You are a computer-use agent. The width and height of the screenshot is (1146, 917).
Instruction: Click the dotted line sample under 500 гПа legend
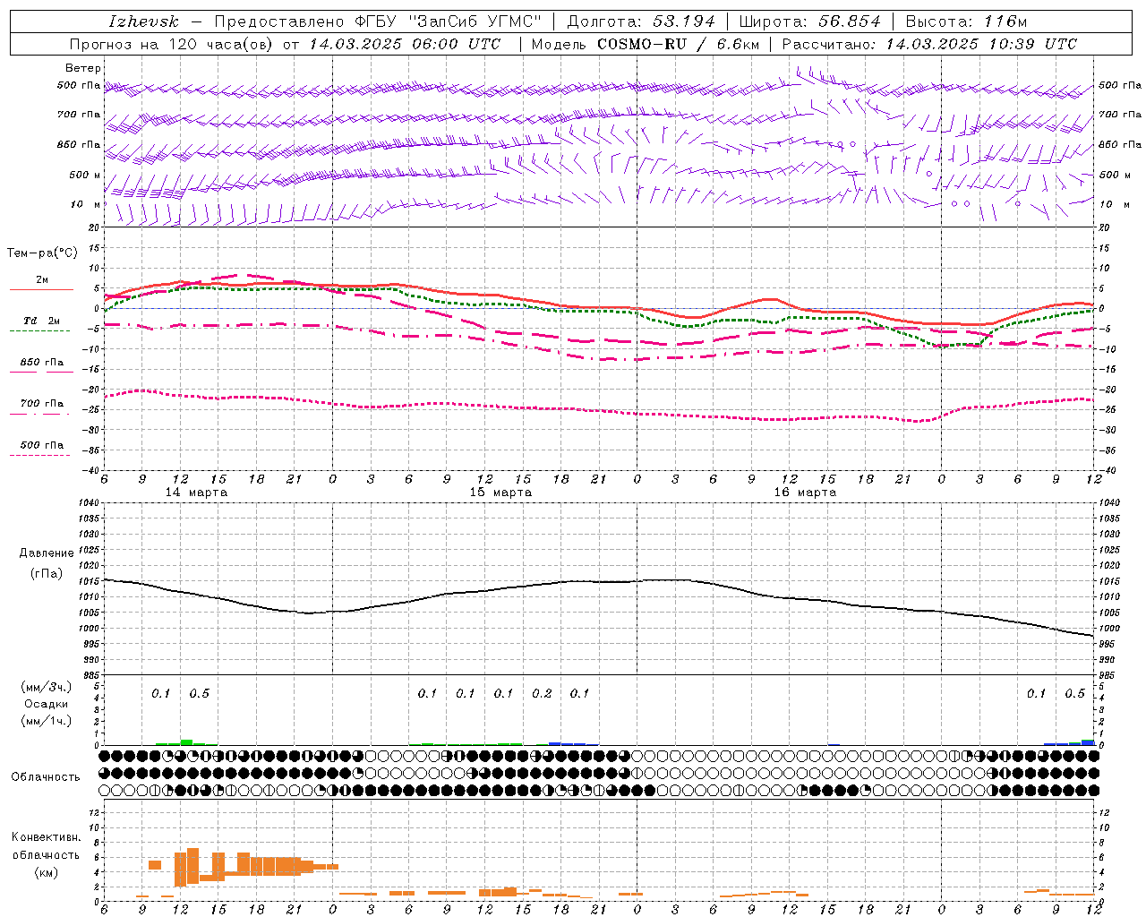click(x=40, y=455)
